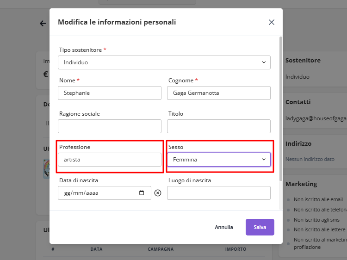Click the Data di nascita input
Image resolution: width=347 pixels, height=260 pixels.
click(x=99, y=193)
